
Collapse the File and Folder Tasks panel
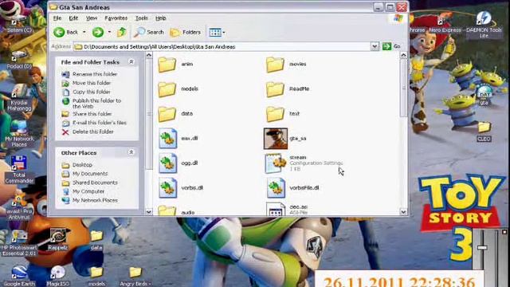coord(131,61)
